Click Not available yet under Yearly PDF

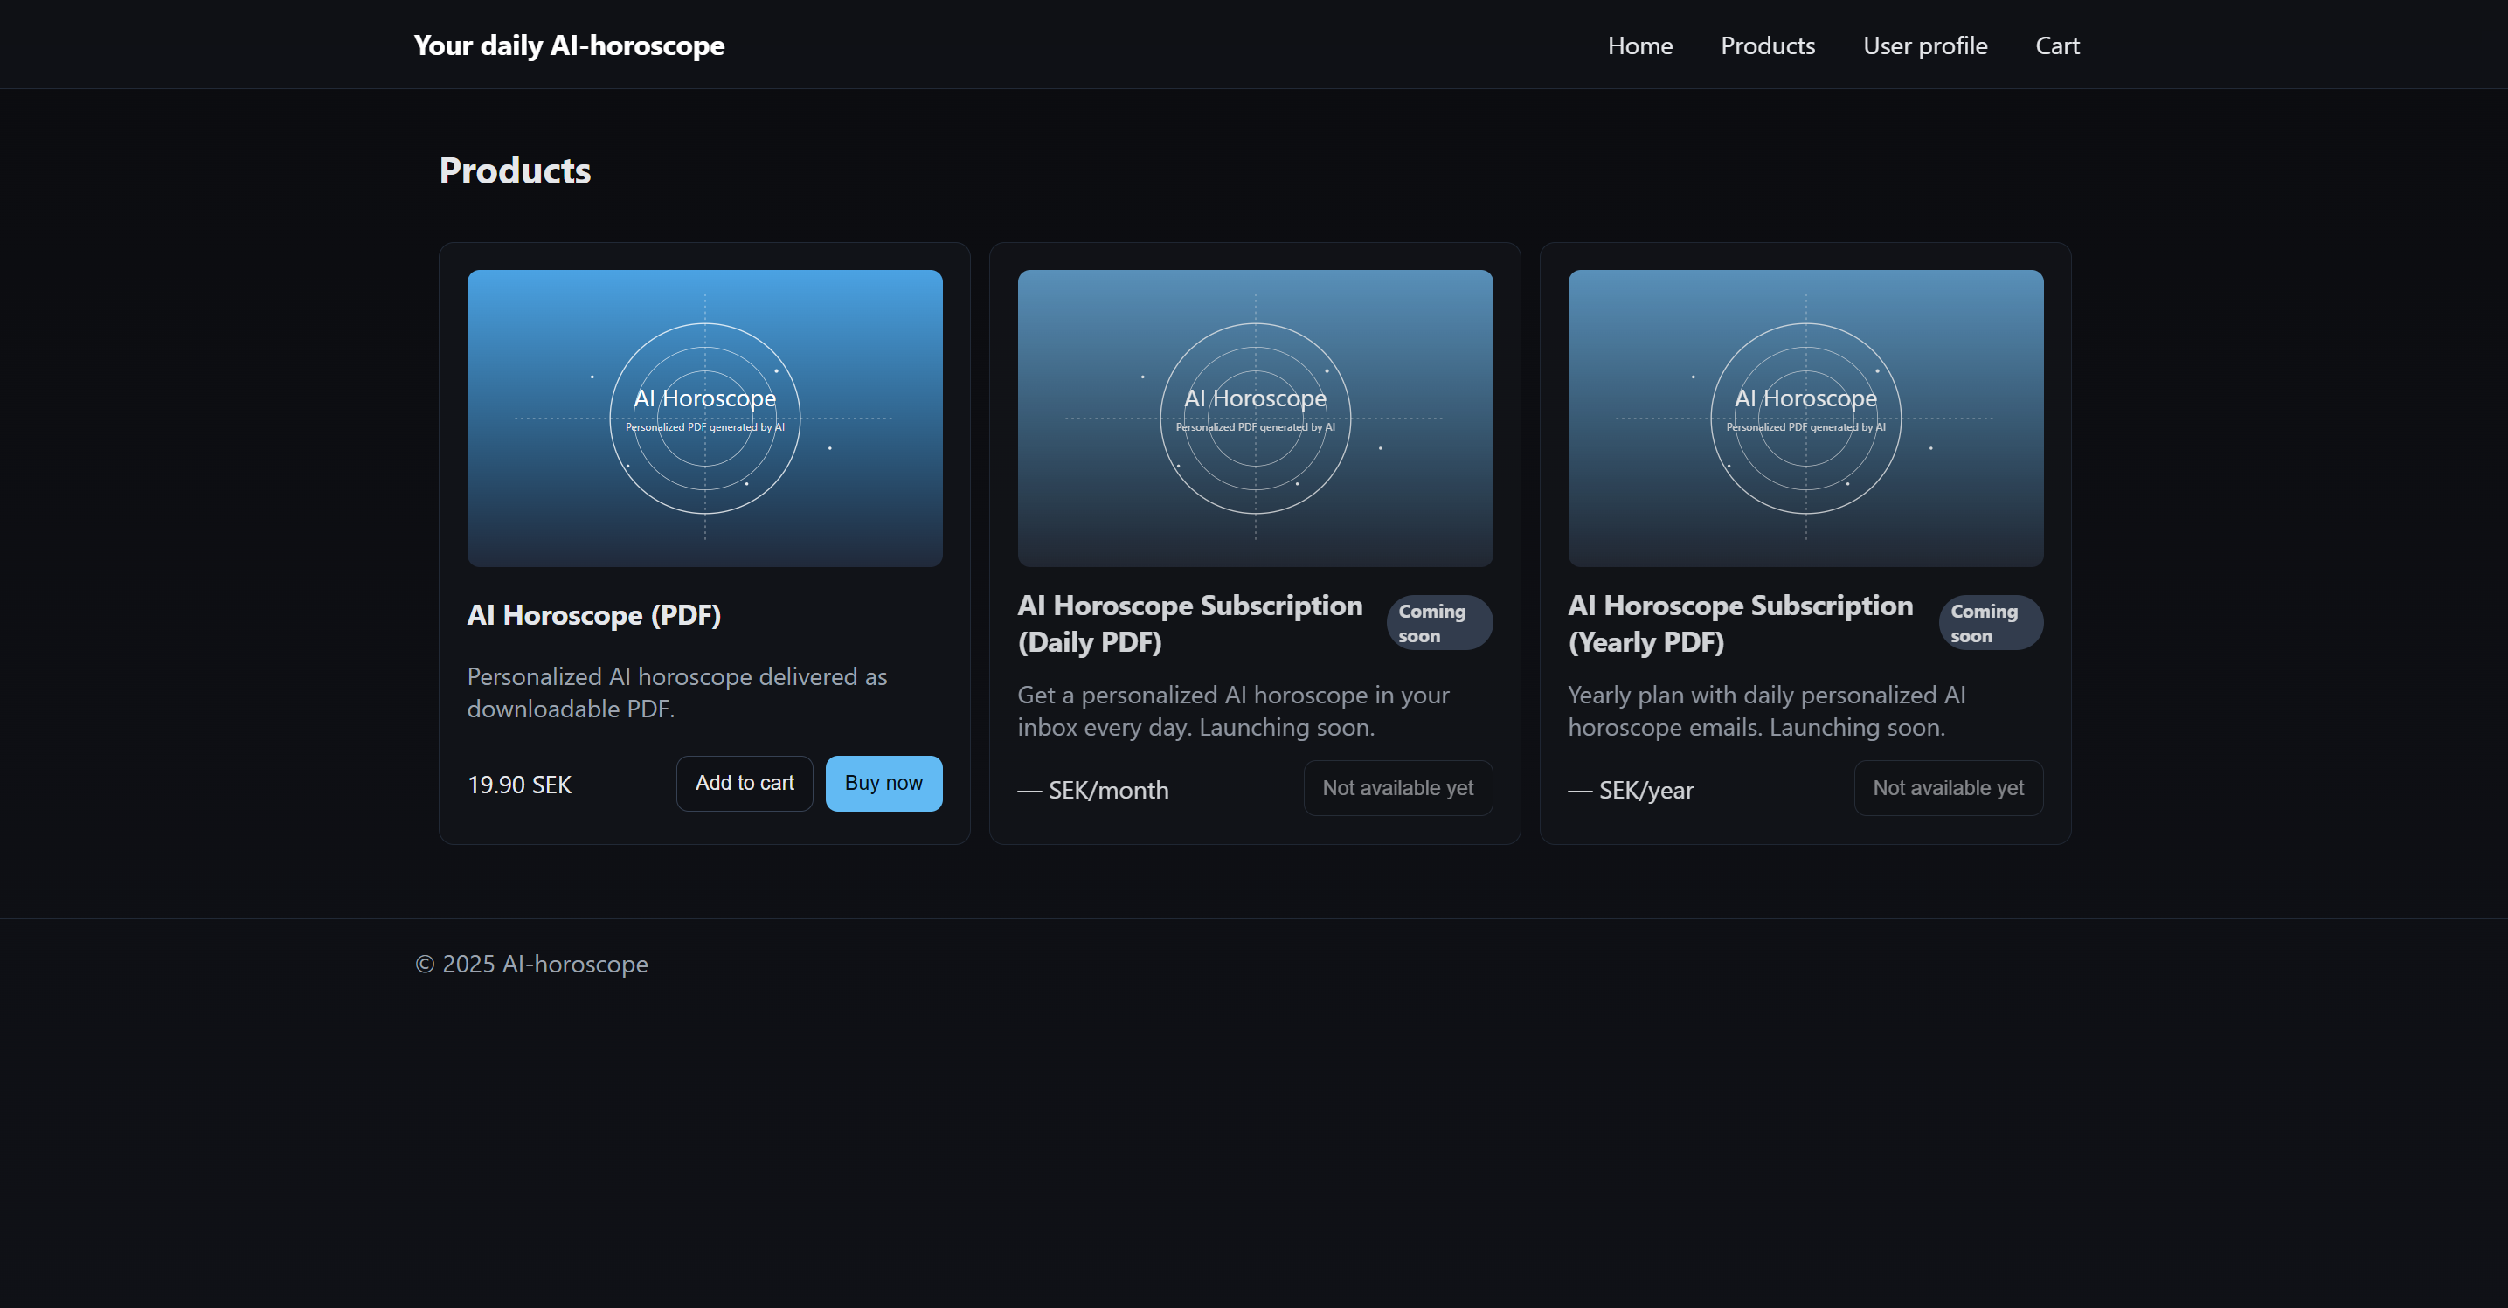coord(1947,788)
